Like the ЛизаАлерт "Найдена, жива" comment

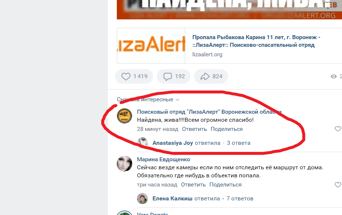pyautogui.click(x=338, y=129)
